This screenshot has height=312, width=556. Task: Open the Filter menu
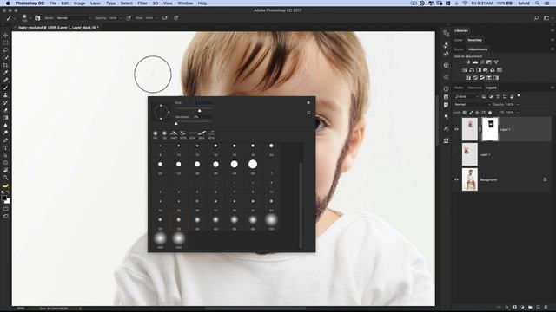pos(142,3)
